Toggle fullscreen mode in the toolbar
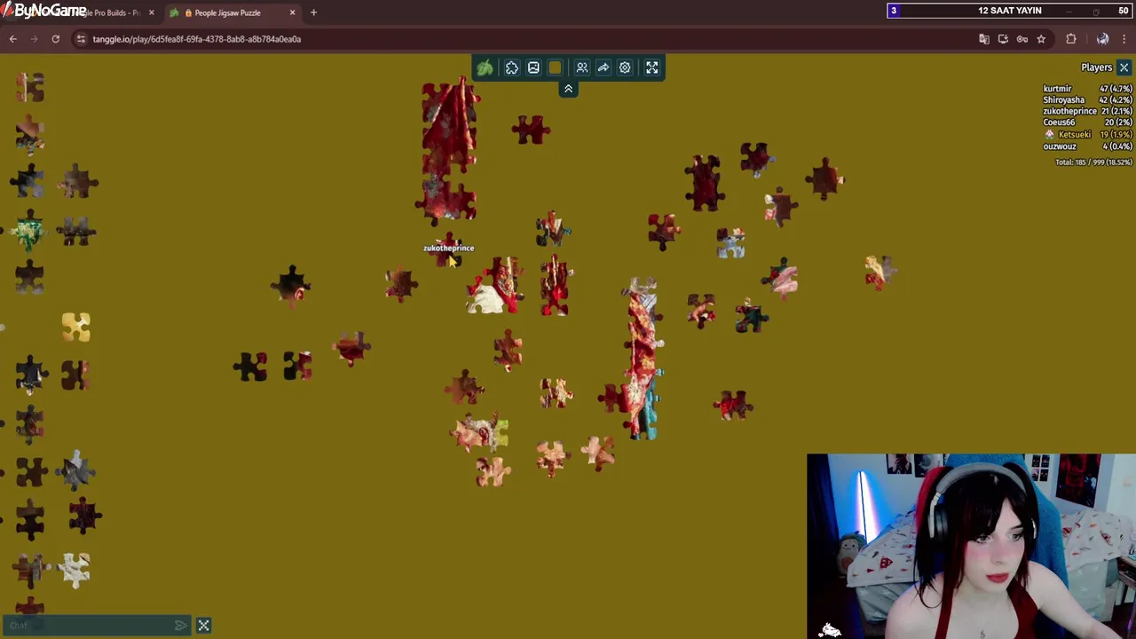The width and height of the screenshot is (1136, 639). (652, 67)
